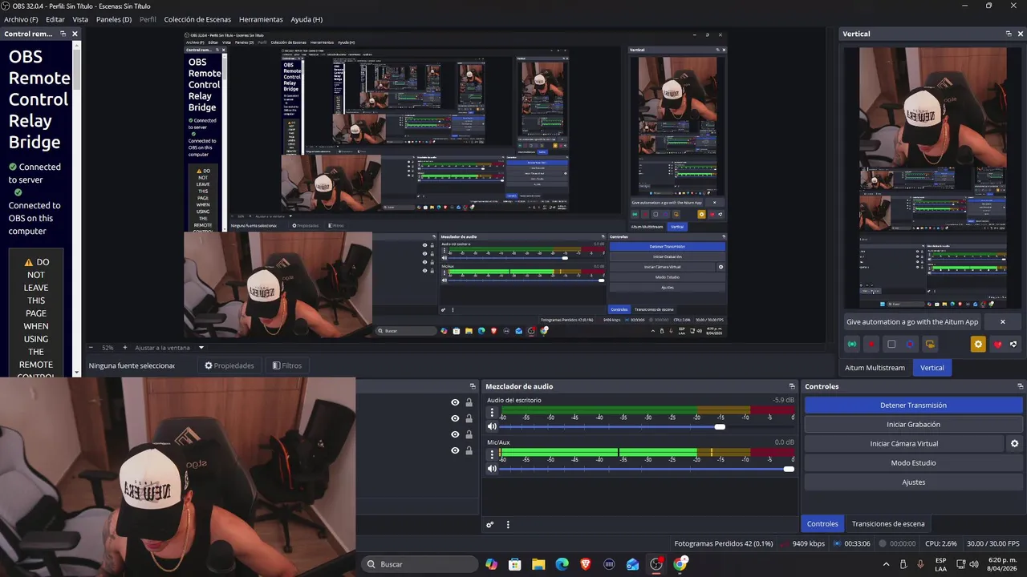Click the Detener Transmisión button
This screenshot has height=577, width=1027.
[913, 406]
